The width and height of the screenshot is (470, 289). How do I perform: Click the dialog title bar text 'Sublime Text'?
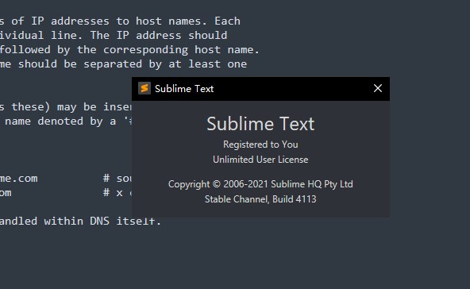184,89
